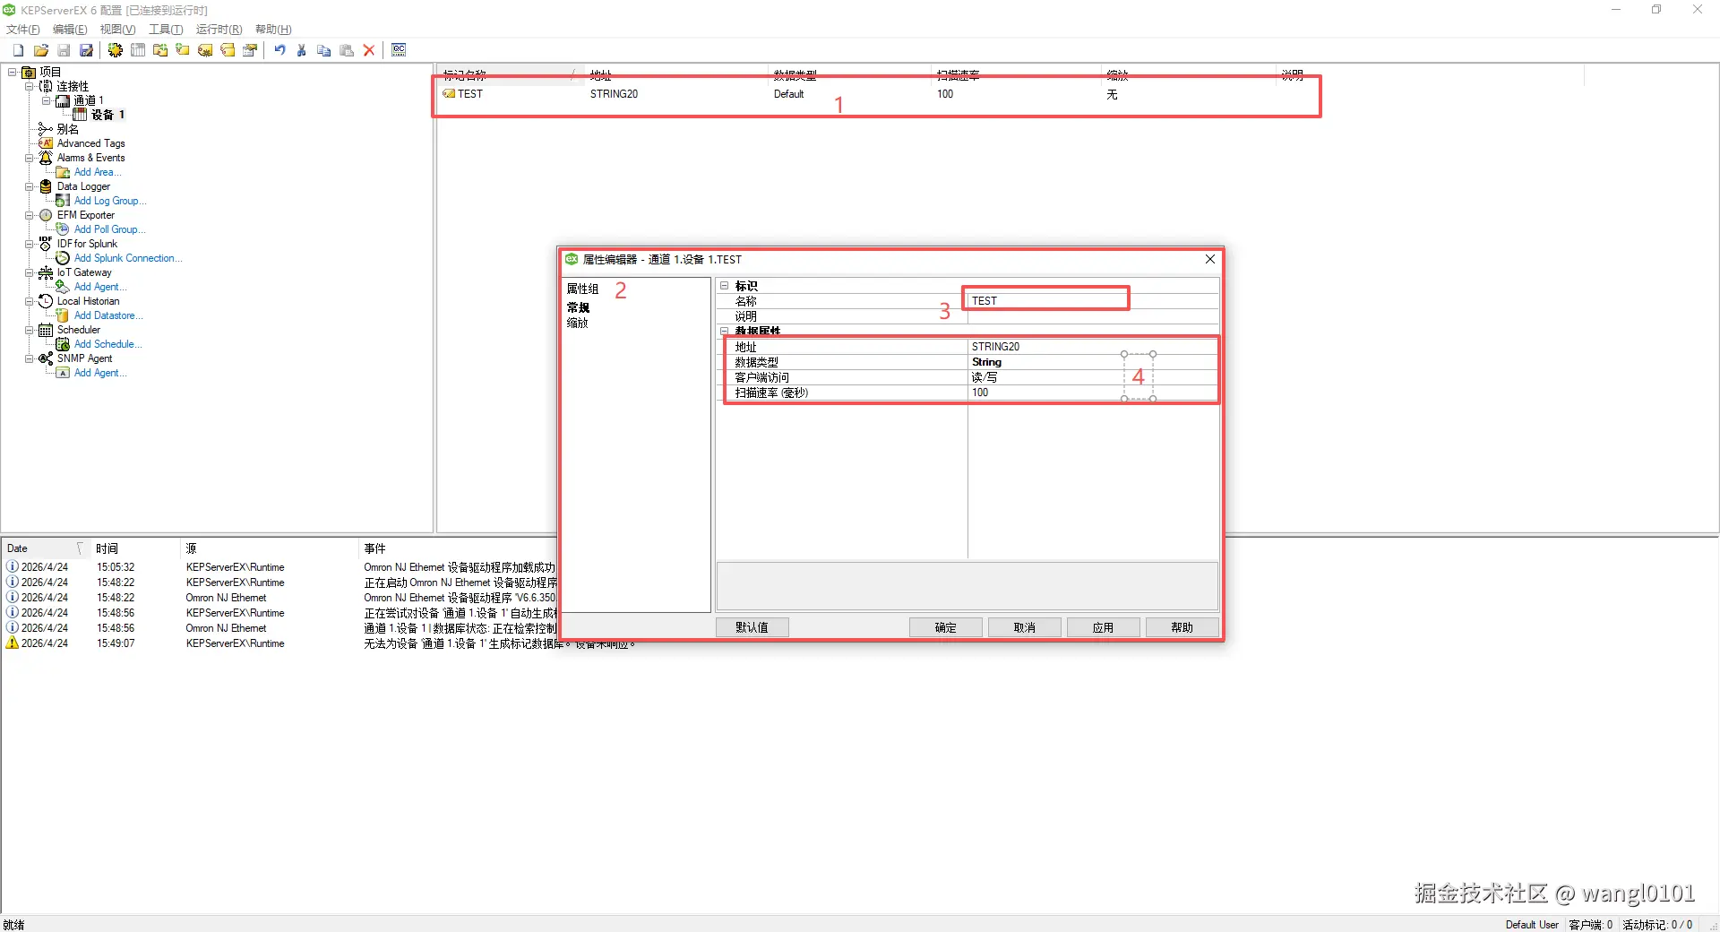Click the Save As disk-with-pencil icon
This screenshot has width=1720, height=932.
pos(86,50)
